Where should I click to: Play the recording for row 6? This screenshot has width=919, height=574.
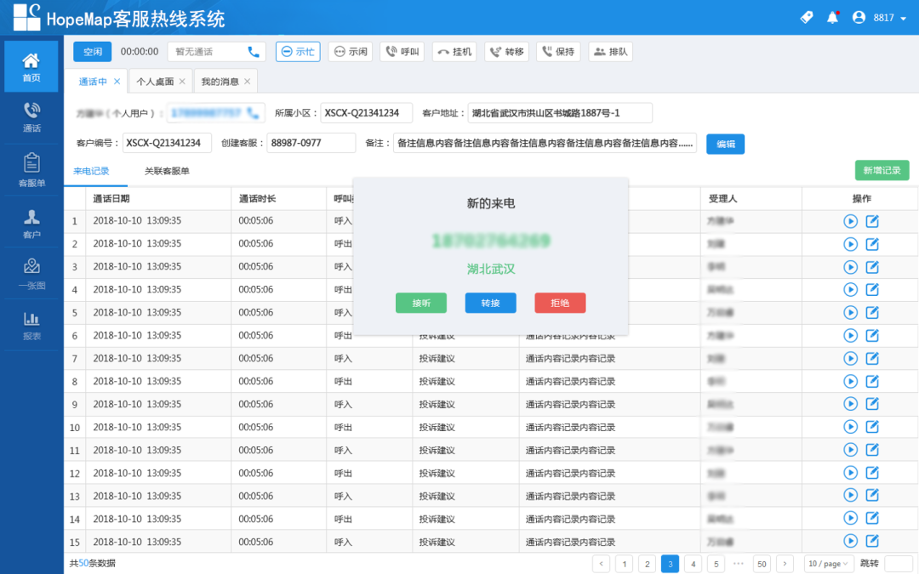tap(850, 335)
